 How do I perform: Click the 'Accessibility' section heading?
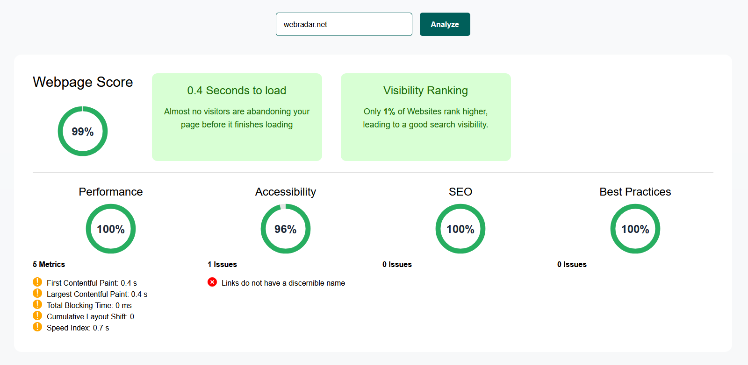tap(286, 192)
